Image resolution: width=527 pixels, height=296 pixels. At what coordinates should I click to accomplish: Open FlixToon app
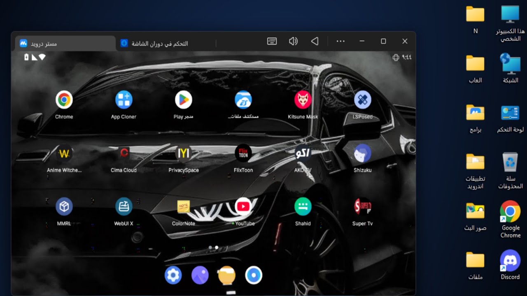[243, 153]
